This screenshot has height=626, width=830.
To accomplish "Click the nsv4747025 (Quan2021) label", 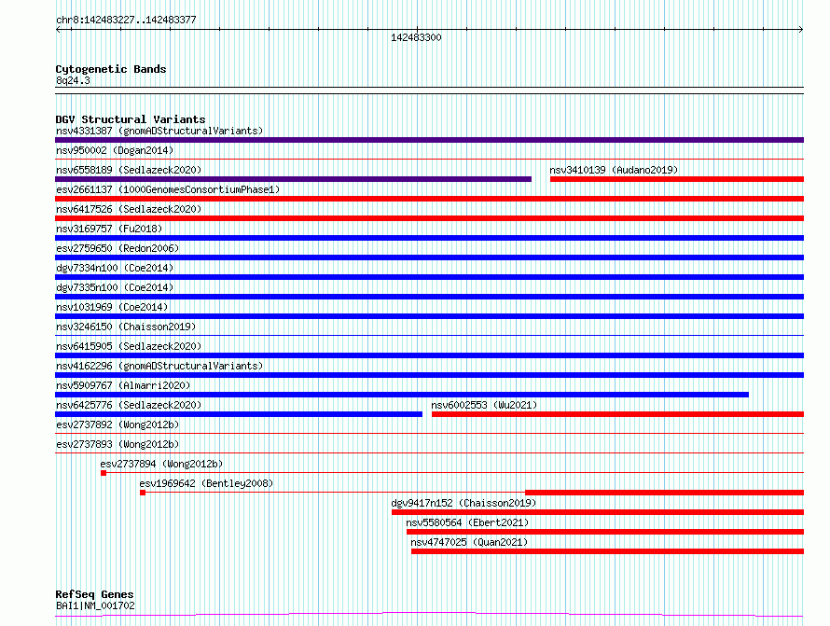I will 469,542.
